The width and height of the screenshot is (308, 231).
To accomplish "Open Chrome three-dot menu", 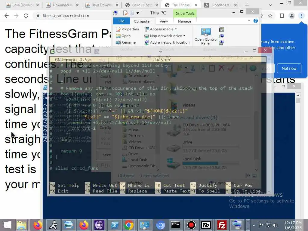I will 301,16.
